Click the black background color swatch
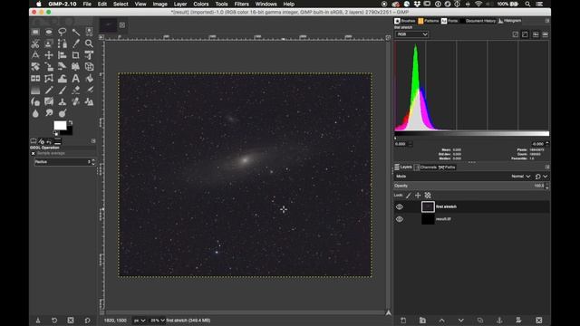 [69, 131]
